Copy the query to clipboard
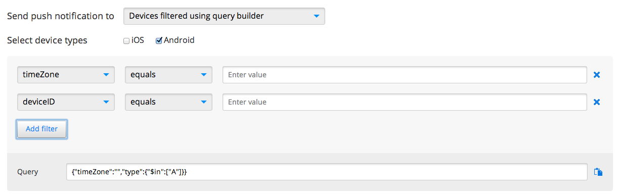617x195 pixels. pos(598,172)
